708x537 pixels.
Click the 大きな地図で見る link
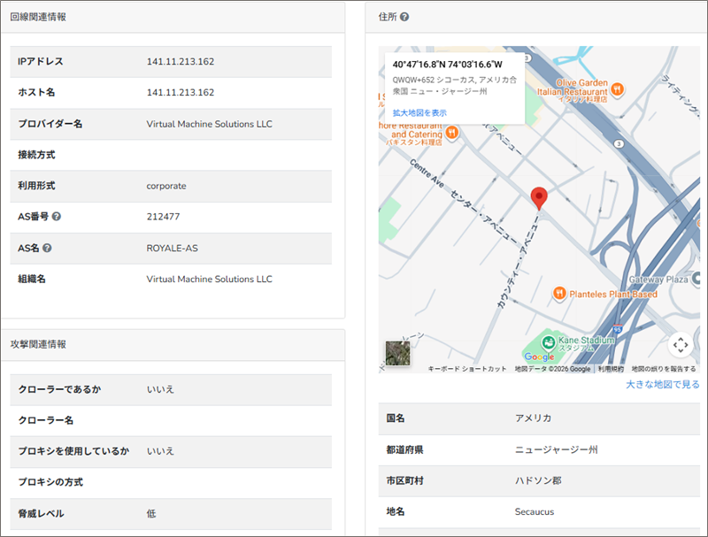(x=662, y=385)
